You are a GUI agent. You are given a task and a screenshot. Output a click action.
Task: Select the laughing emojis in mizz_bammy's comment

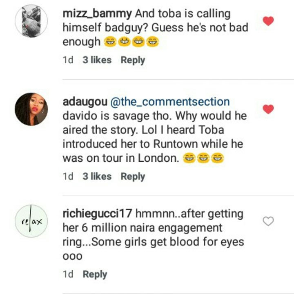point(131,42)
